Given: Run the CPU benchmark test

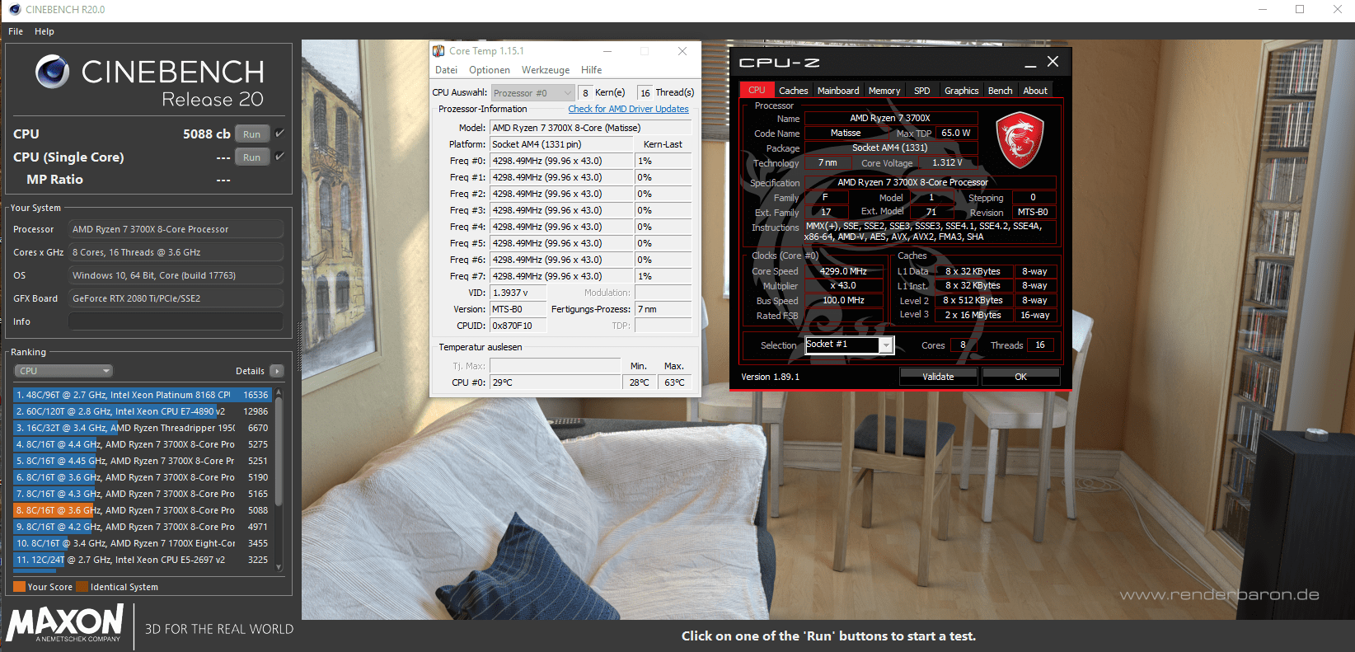Looking at the screenshot, I should point(252,134).
